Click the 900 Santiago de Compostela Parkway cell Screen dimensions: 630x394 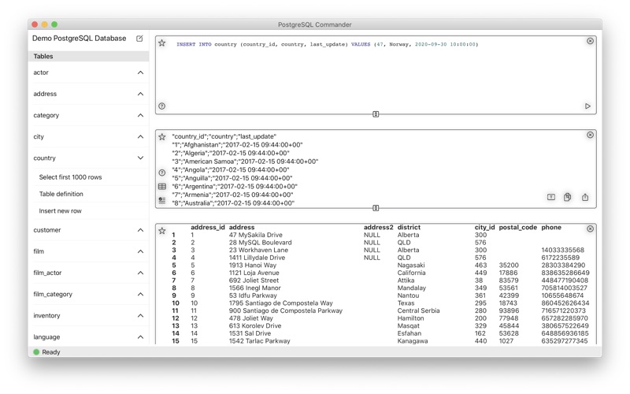pyautogui.click(x=286, y=310)
